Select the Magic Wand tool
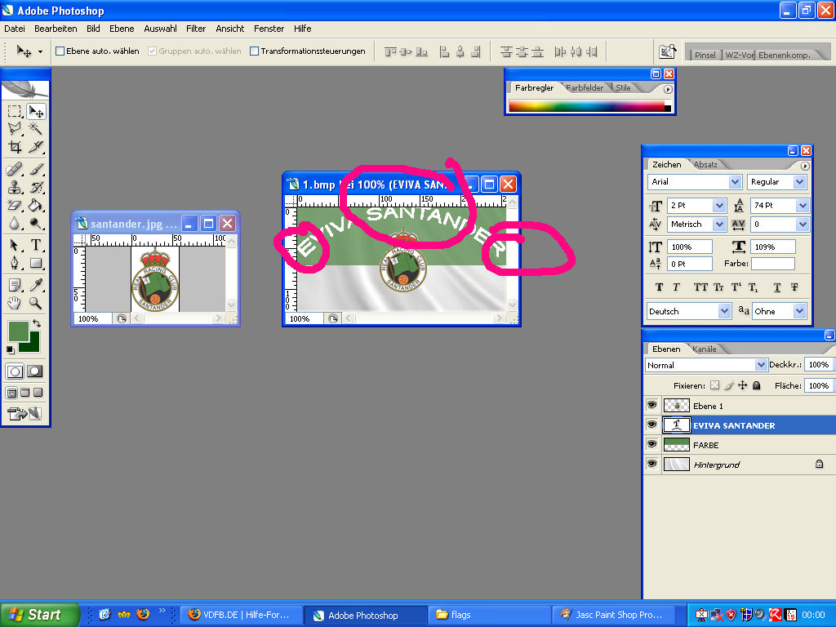The height and width of the screenshot is (627, 836). coord(36,129)
